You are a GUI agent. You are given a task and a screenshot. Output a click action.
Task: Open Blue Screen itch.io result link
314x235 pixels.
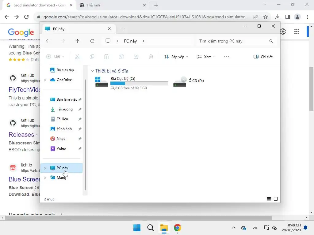pyautogui.click(x=24, y=179)
